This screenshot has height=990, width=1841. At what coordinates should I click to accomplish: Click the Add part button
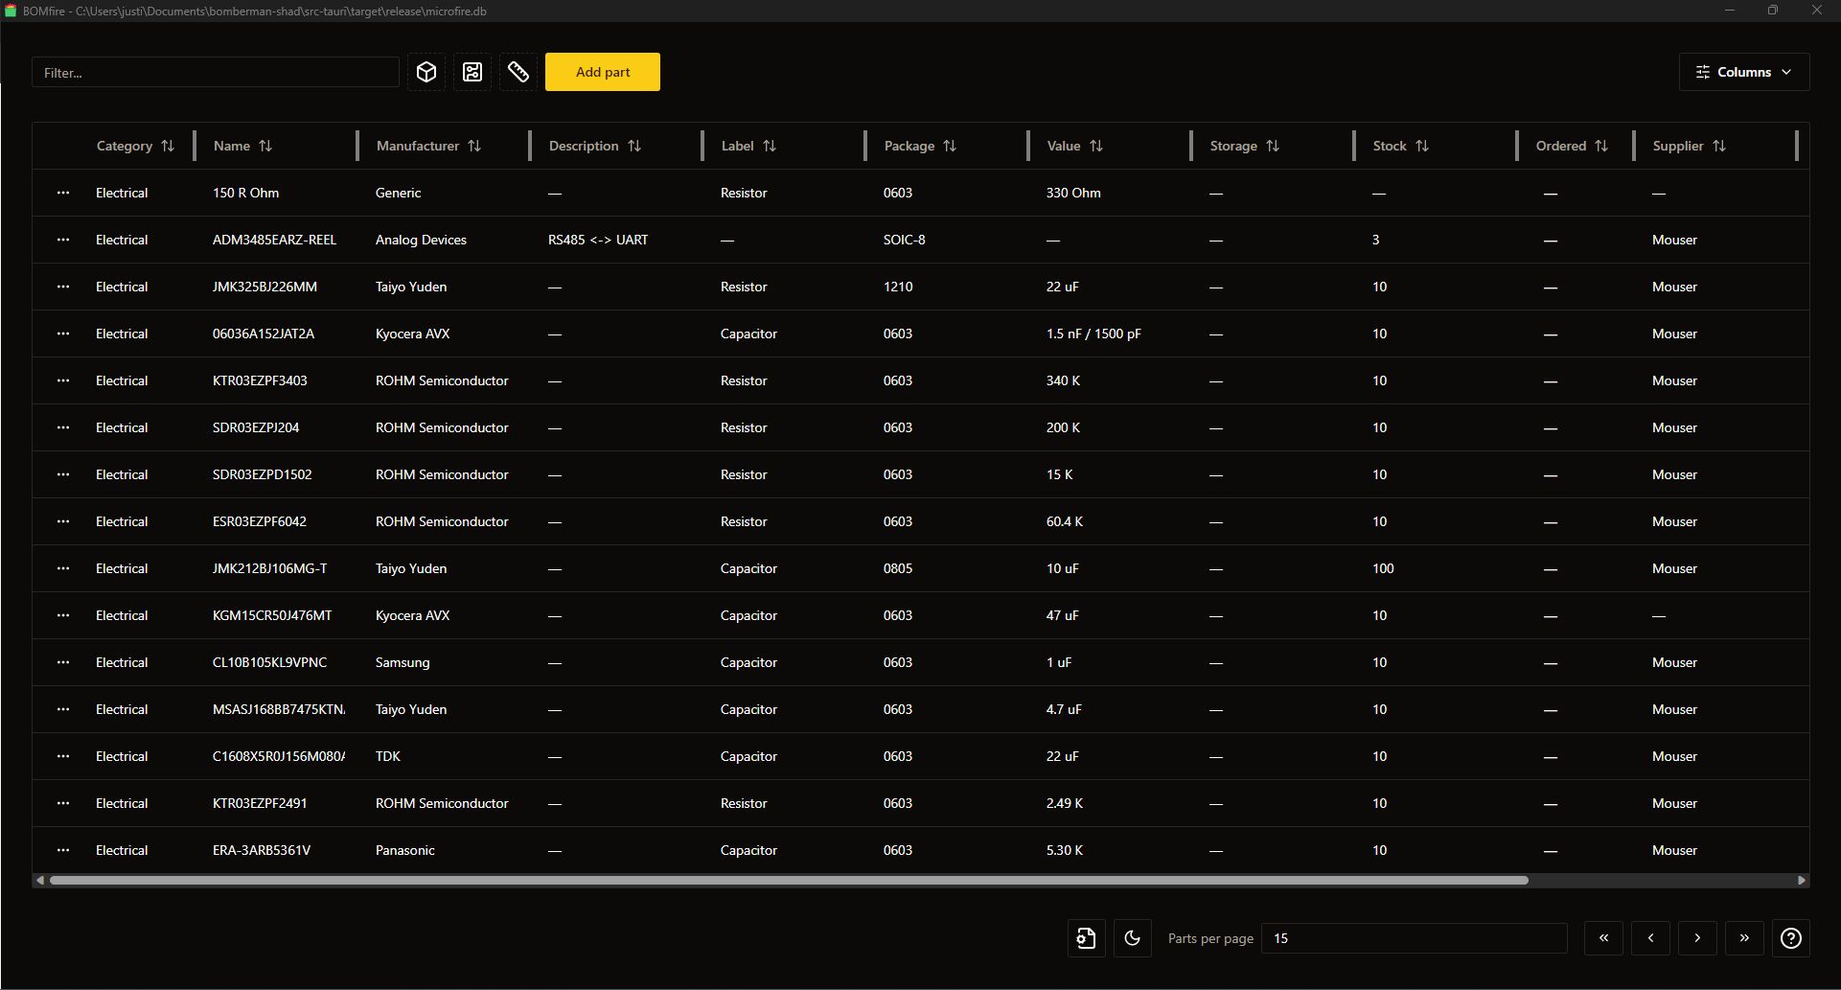(x=602, y=72)
